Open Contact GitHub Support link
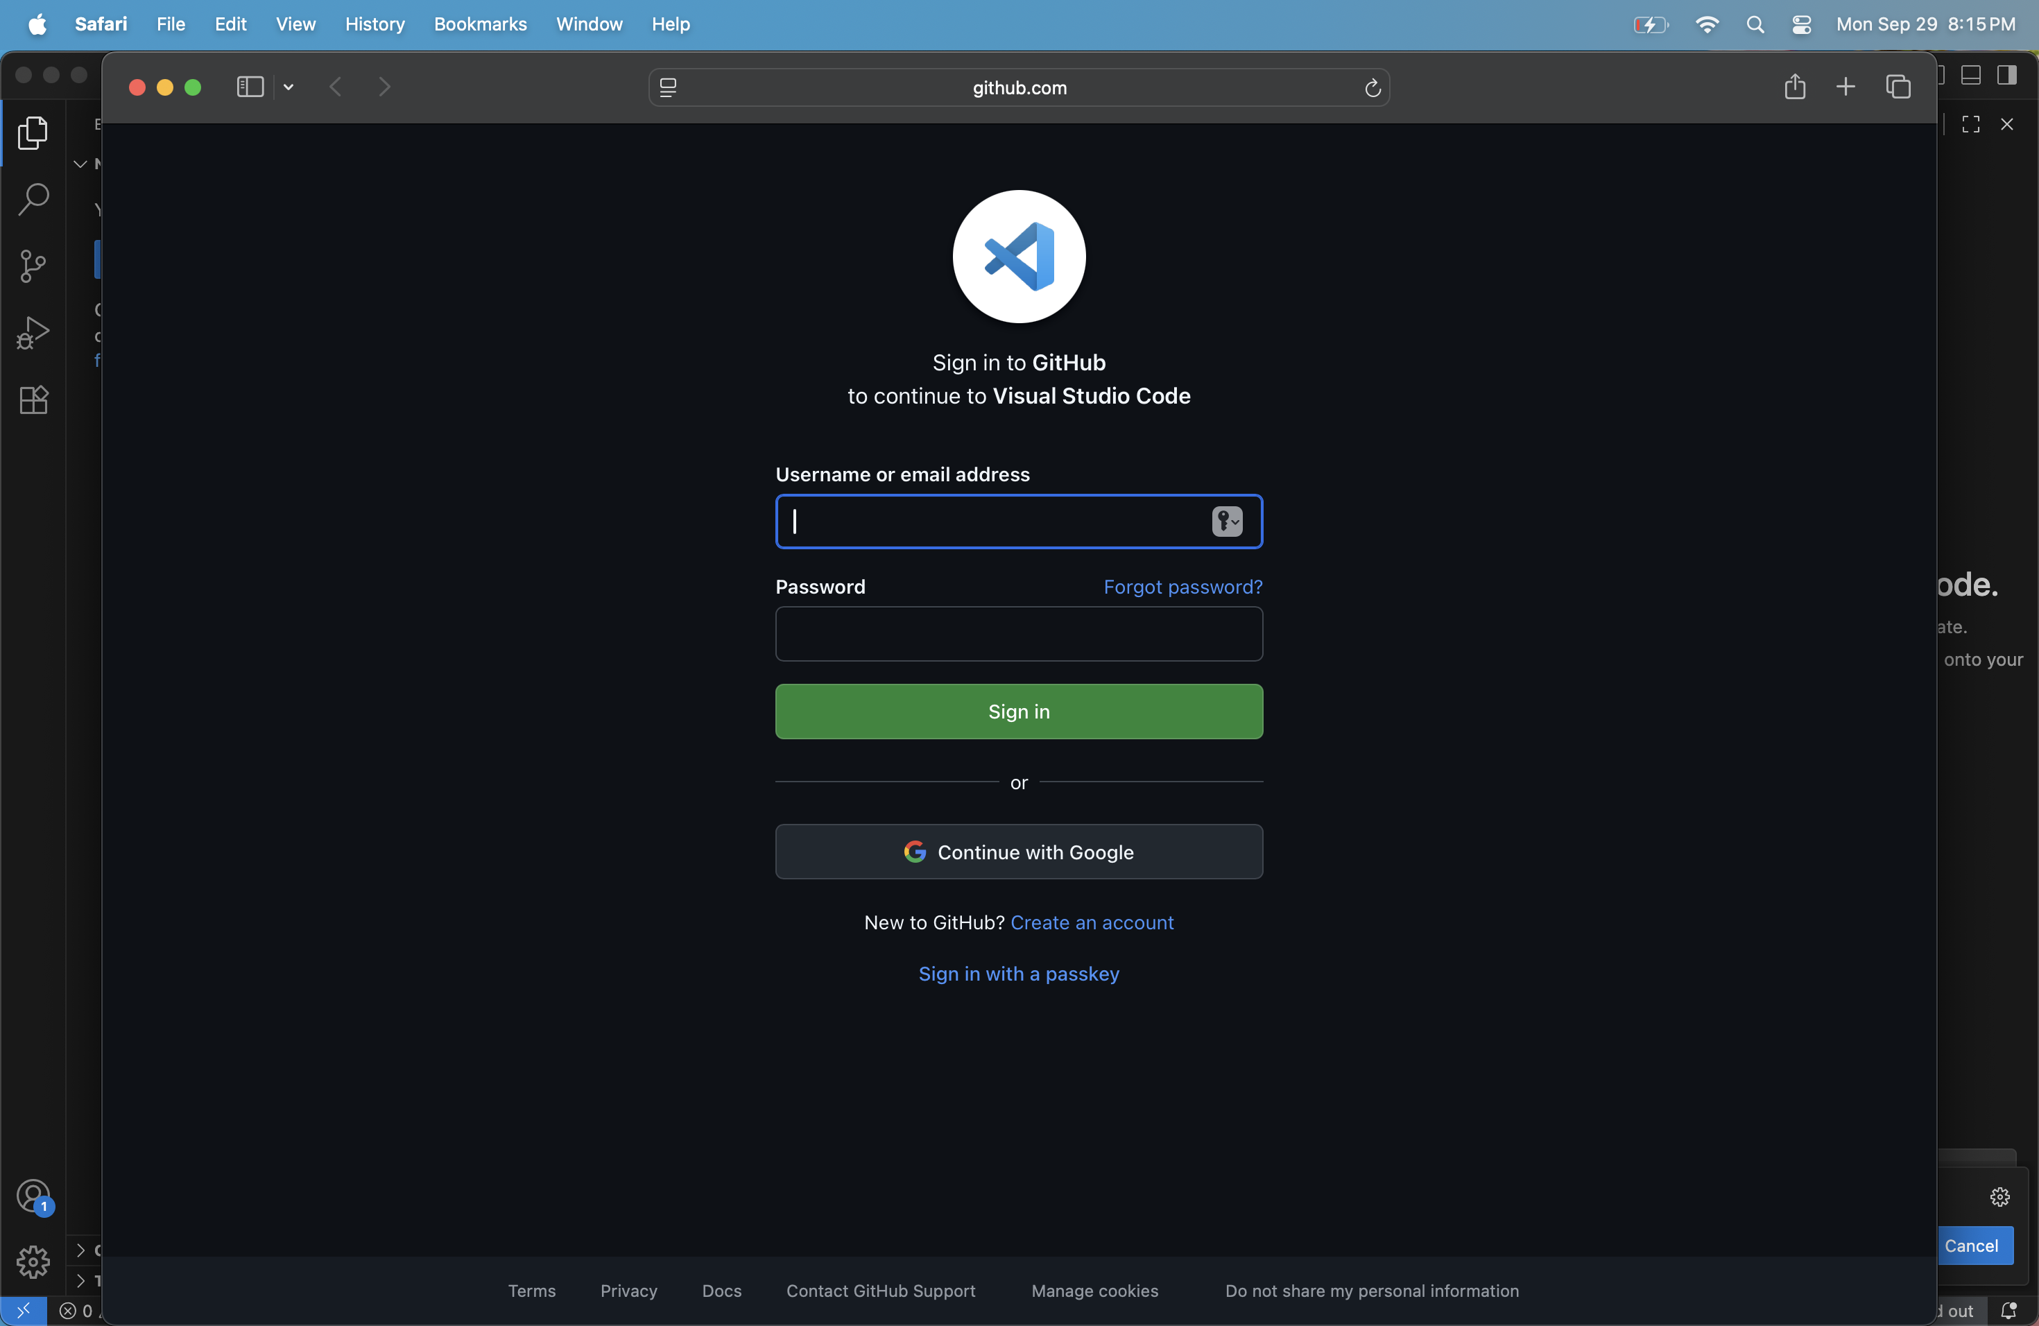Viewport: 2039px width, 1326px height. pos(881,1291)
